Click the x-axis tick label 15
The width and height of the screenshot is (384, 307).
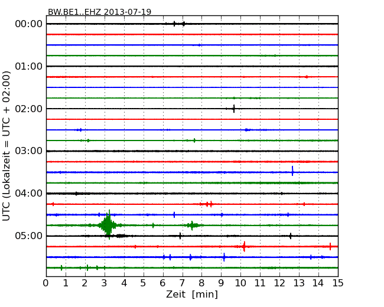(x=338, y=283)
